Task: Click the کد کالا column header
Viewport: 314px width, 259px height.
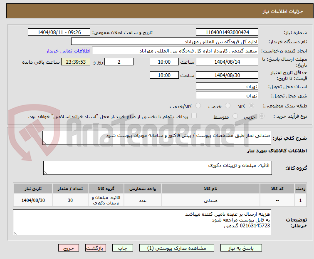Action: (x=277, y=189)
